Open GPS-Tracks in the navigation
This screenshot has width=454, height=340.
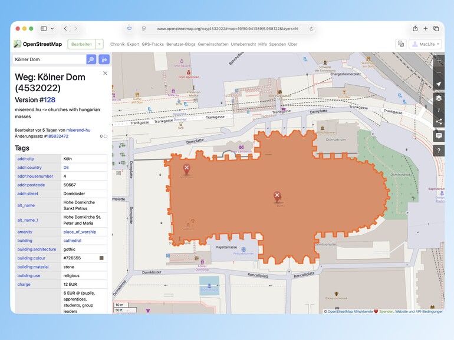[153, 44]
